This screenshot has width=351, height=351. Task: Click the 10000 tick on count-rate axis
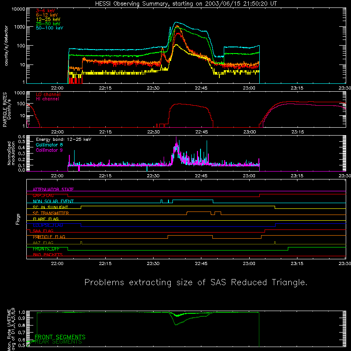18,9
